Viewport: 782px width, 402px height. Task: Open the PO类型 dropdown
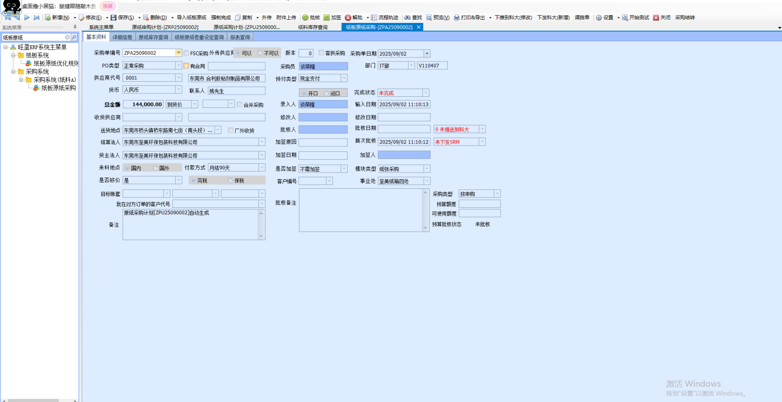pyautogui.click(x=179, y=66)
